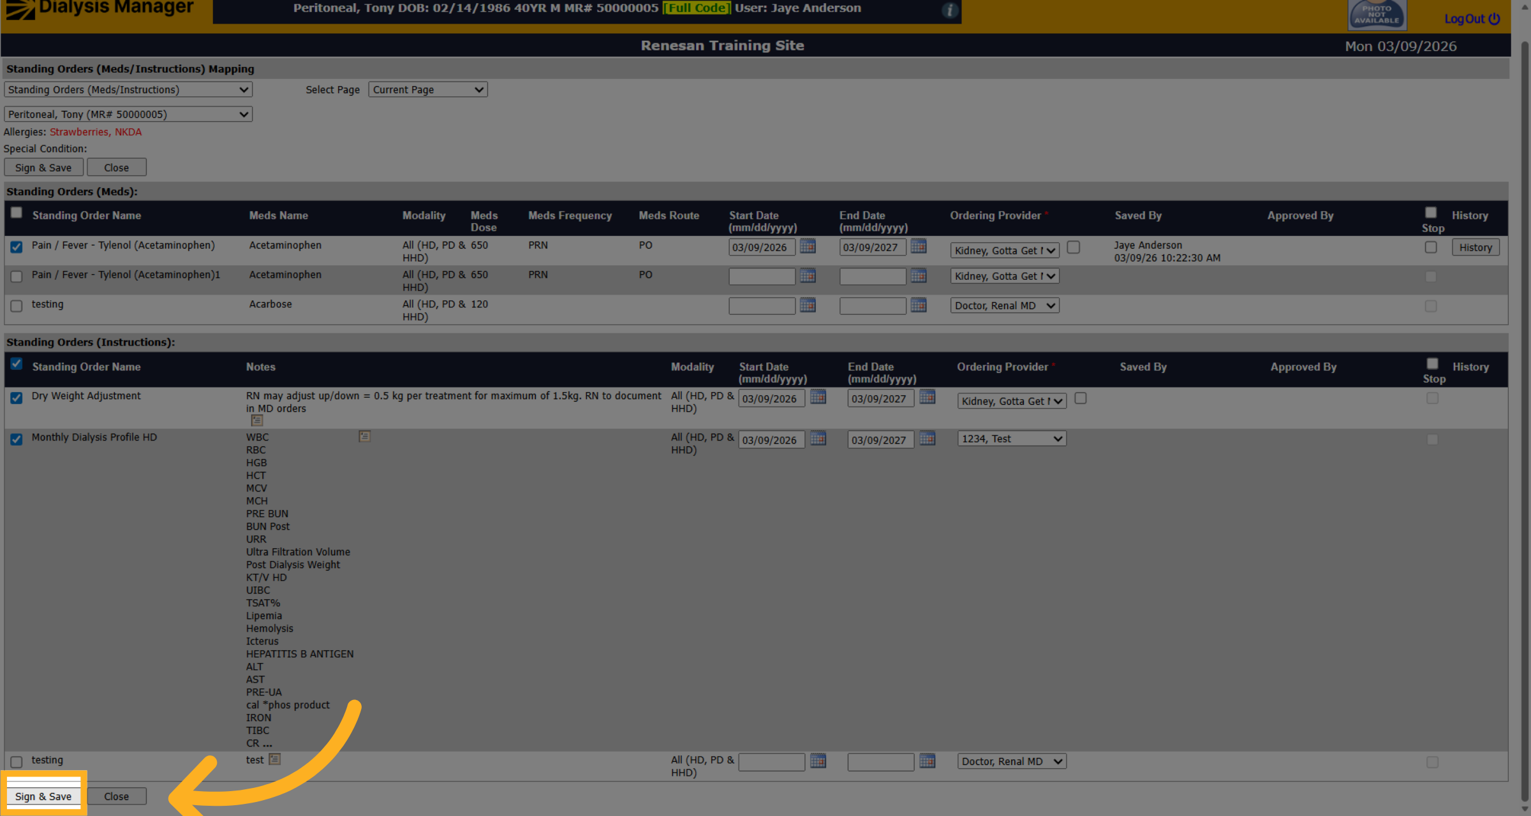Image resolution: width=1531 pixels, height=816 pixels.
Task: Toggle select-all checkbox in Instructions header
Action: point(17,364)
